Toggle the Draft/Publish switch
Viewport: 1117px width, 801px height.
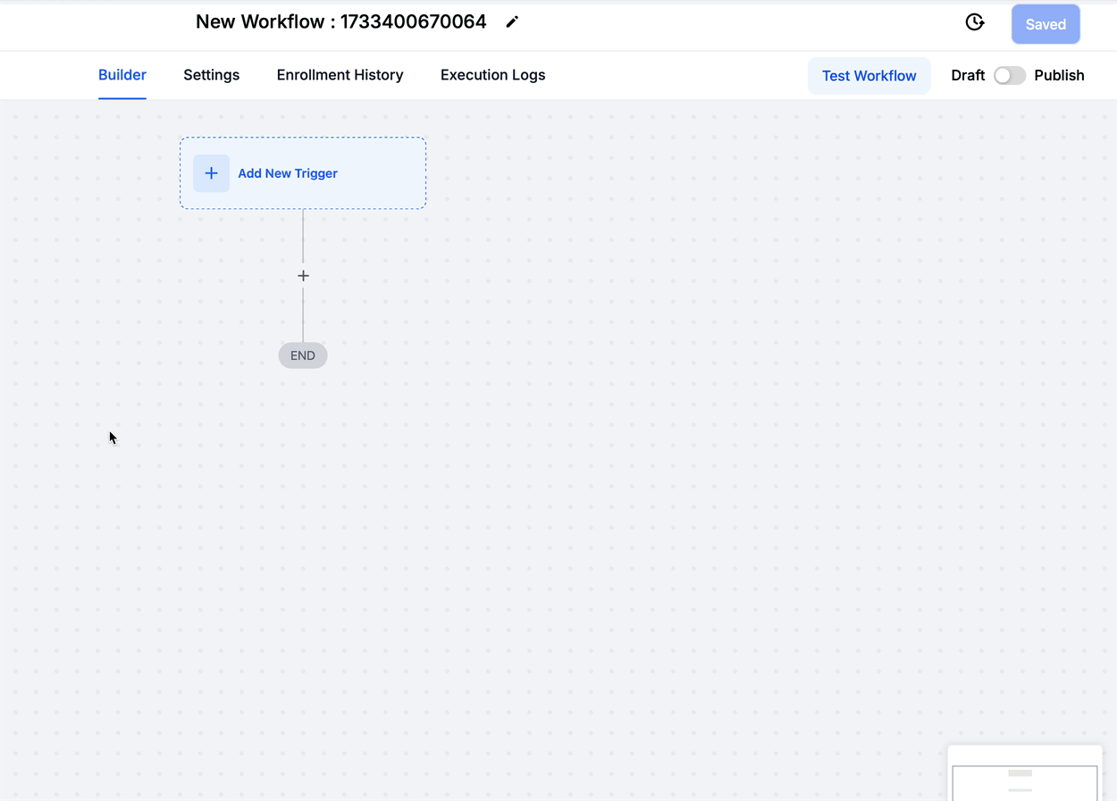[1010, 76]
